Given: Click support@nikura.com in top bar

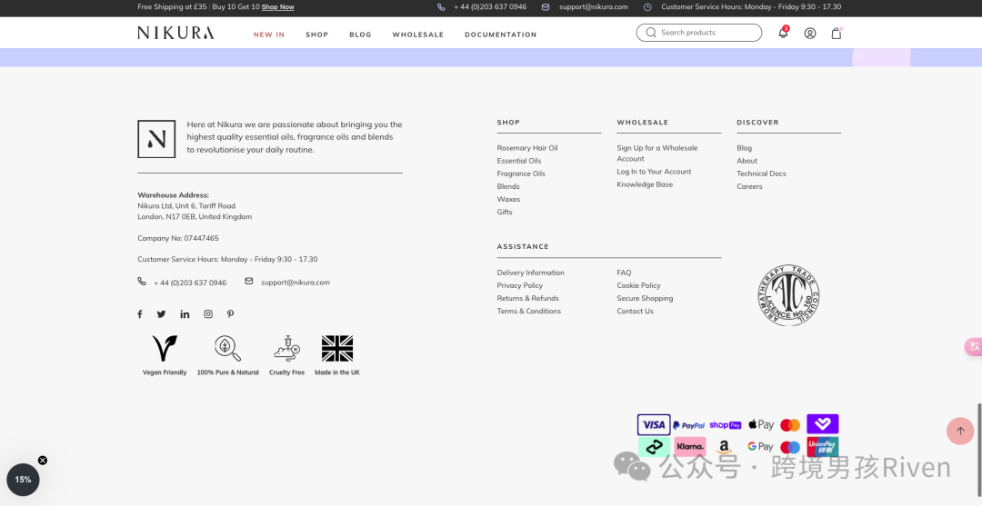Looking at the screenshot, I should coord(593,7).
